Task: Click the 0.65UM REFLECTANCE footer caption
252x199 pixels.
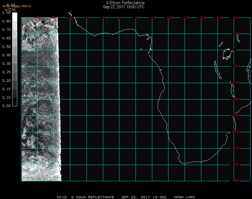Action: [x=93, y=197]
